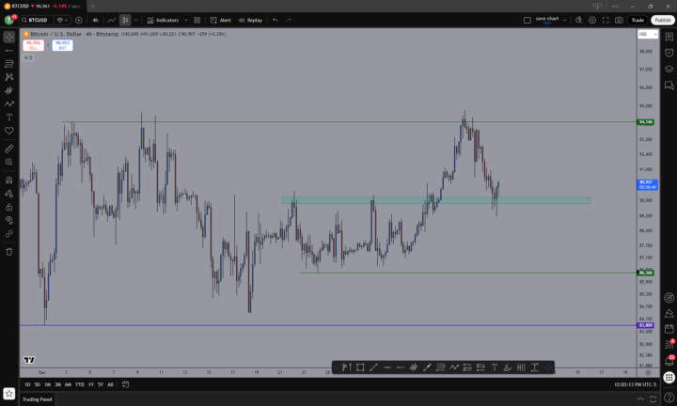Open a new tab with plus button
Image resolution: width=677 pixels, height=406 pixels.
[93, 6]
